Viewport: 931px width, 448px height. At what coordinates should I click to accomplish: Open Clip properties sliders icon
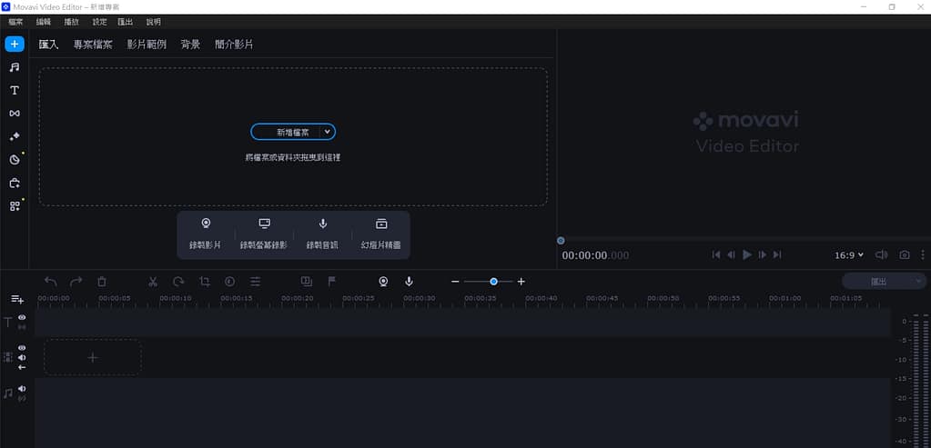tap(256, 282)
